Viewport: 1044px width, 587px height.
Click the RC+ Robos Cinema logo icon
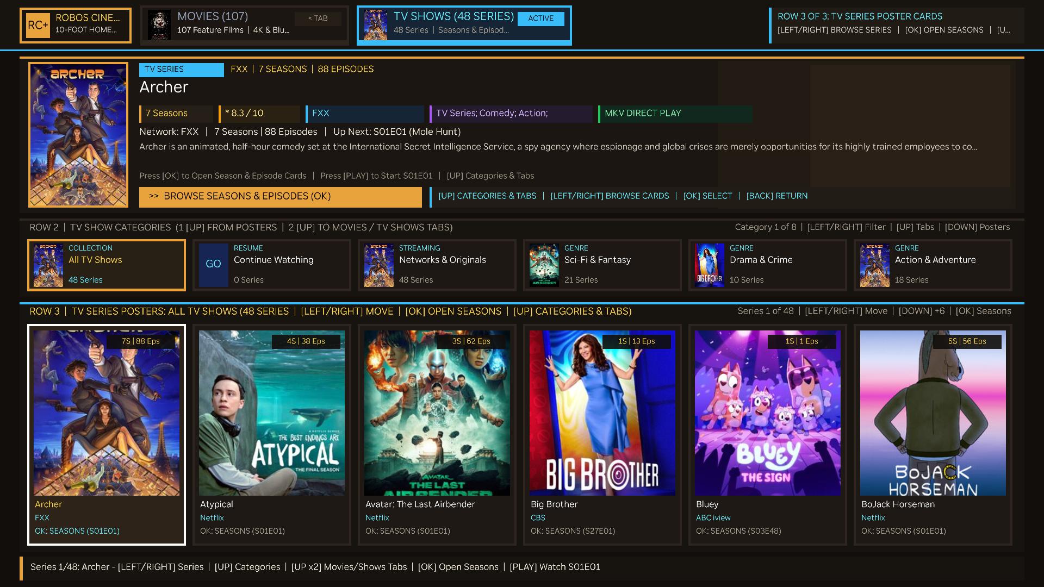tap(38, 25)
